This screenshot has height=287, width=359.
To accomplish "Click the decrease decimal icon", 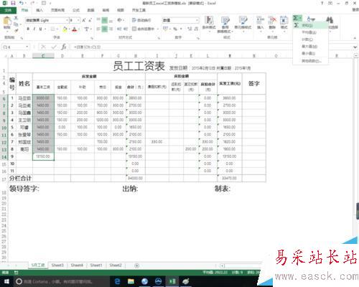I will (196, 29).
